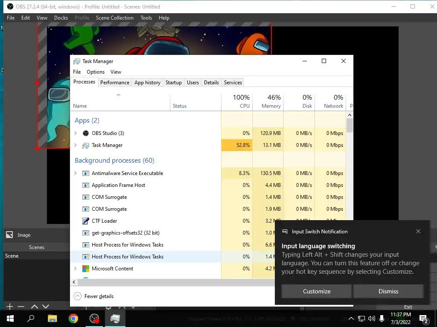Screen dimensions: 437x327
Task: Open the OBS Edit menu
Action: 25,18
